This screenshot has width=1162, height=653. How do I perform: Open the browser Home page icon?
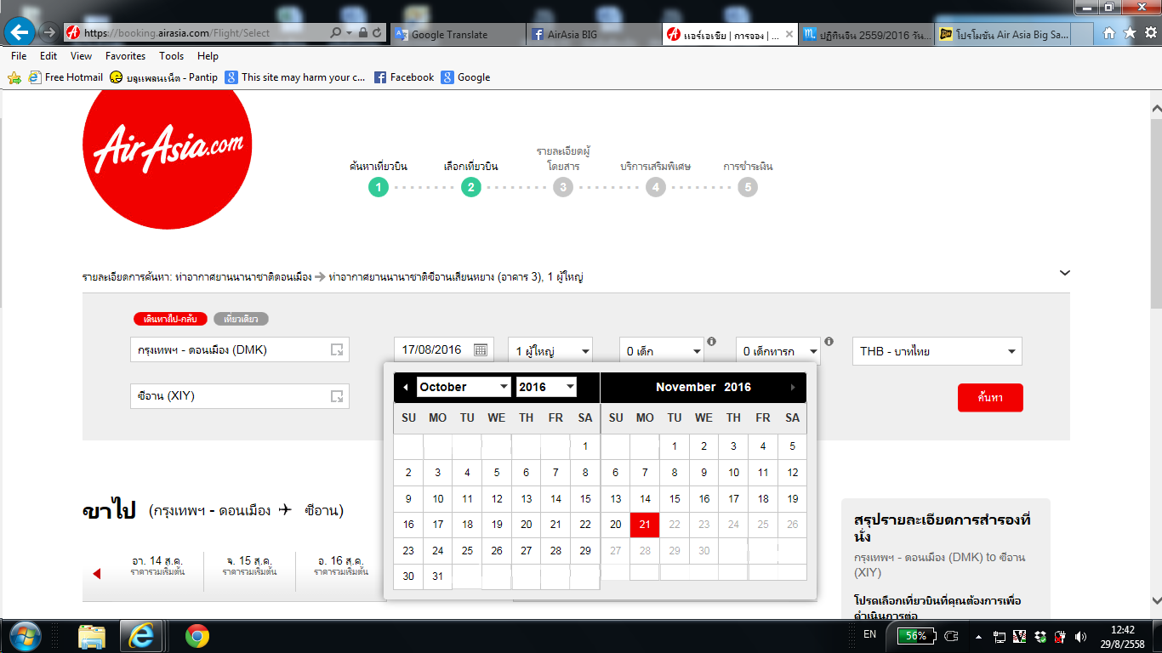1109,33
